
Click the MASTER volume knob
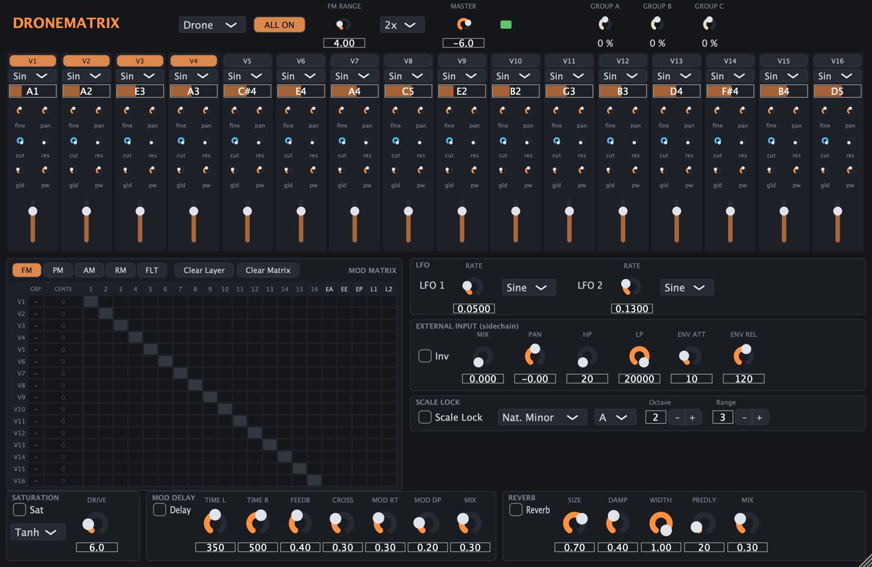point(464,24)
